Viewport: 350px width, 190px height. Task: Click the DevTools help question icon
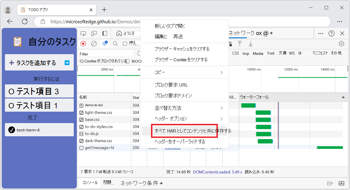[331, 33]
